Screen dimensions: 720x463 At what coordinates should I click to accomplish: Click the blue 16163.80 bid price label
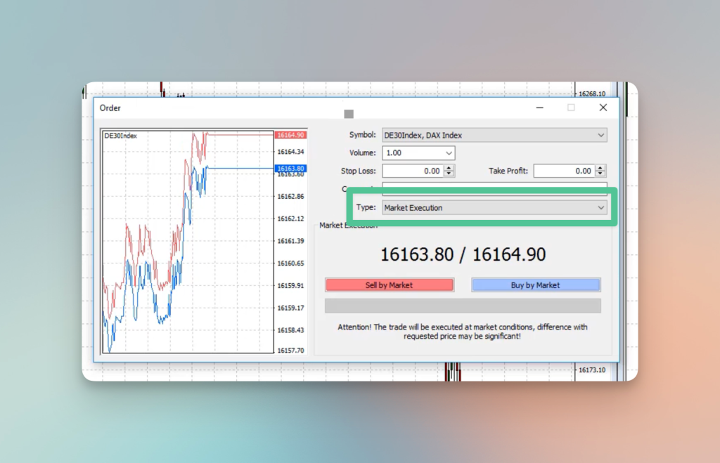pyautogui.click(x=290, y=169)
